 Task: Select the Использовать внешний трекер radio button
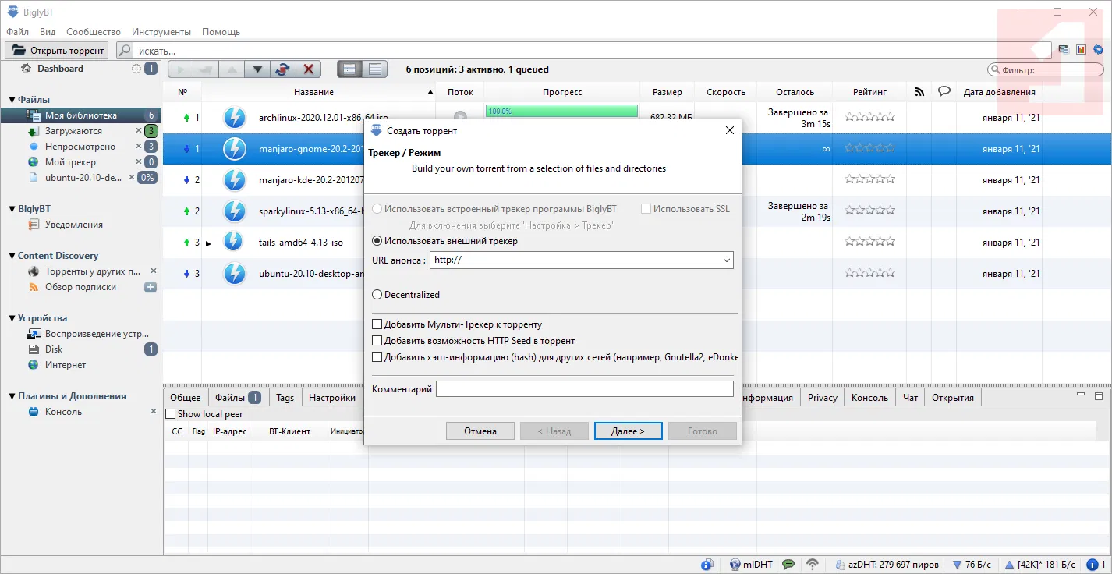point(377,241)
